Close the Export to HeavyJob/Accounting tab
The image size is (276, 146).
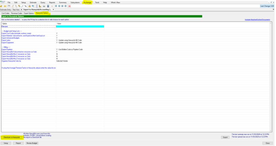[x=53, y=10]
